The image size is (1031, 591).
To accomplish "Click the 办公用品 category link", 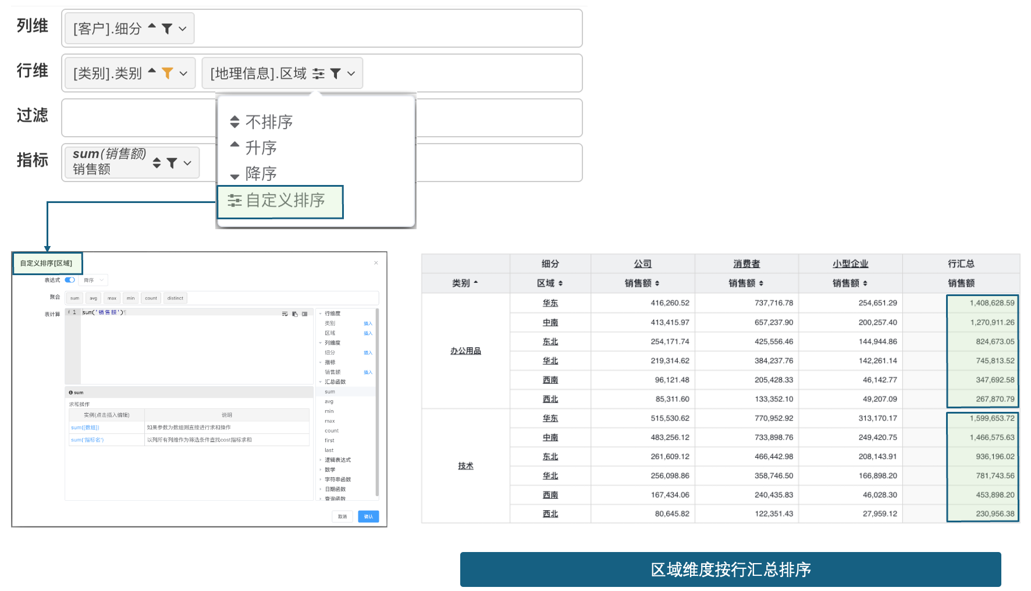I will [465, 351].
